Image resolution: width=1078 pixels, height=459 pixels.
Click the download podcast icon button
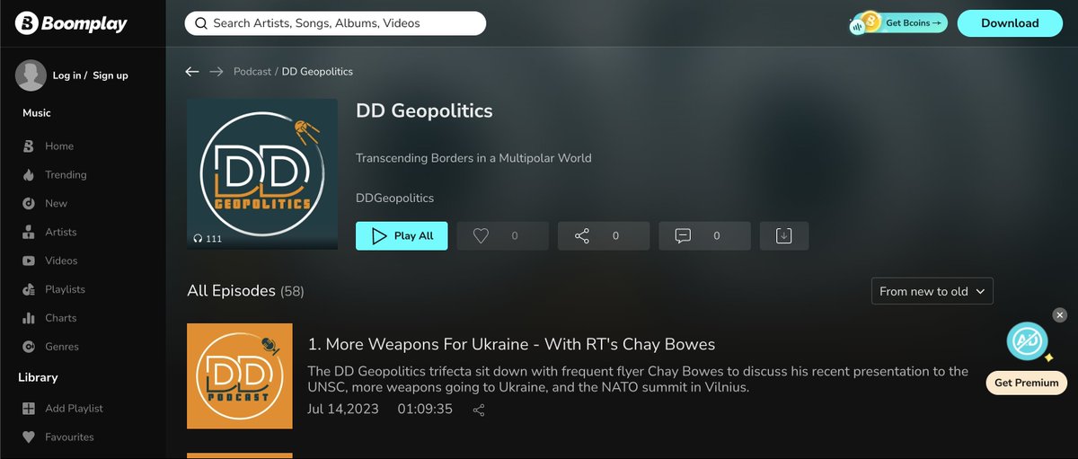(x=784, y=236)
